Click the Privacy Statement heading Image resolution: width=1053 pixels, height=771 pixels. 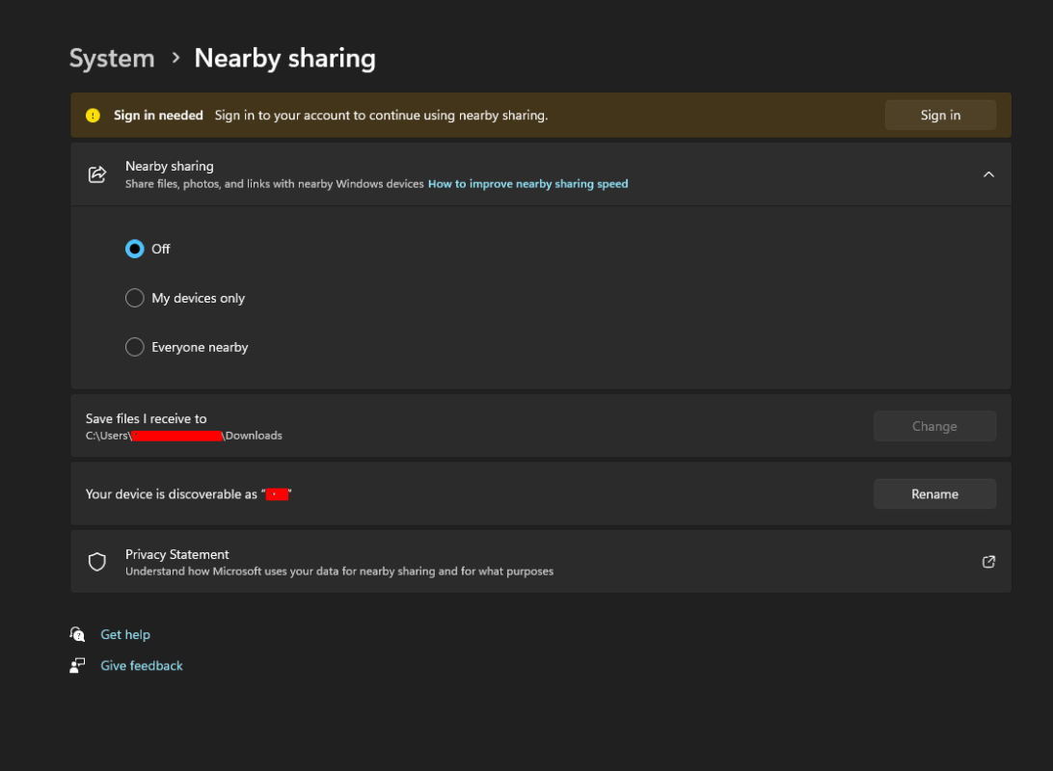(x=177, y=554)
